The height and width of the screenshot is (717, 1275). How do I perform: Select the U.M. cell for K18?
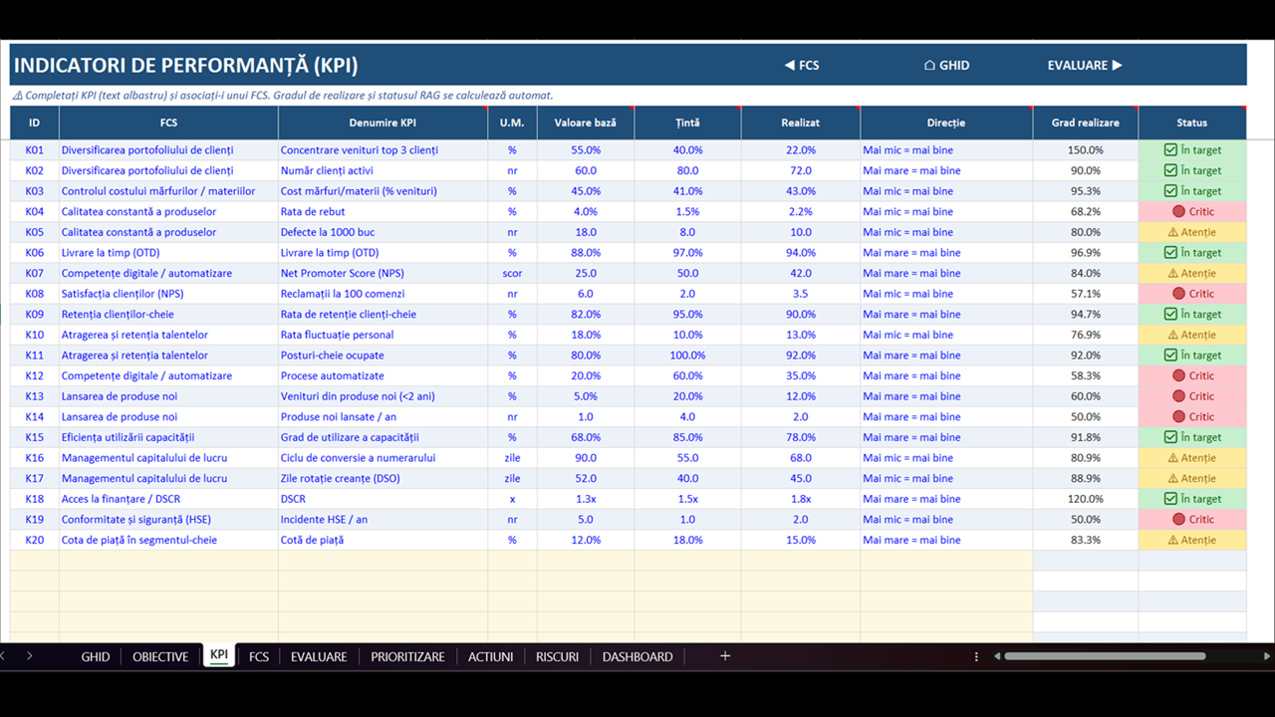[512, 499]
